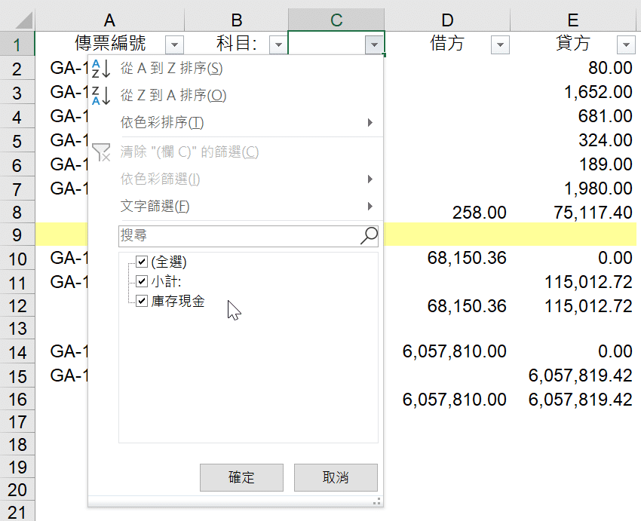Select row 9 header
641x521 pixels.
(17, 234)
